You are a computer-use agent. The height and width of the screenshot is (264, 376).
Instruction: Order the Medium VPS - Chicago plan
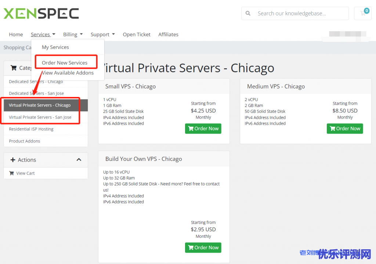345,129
